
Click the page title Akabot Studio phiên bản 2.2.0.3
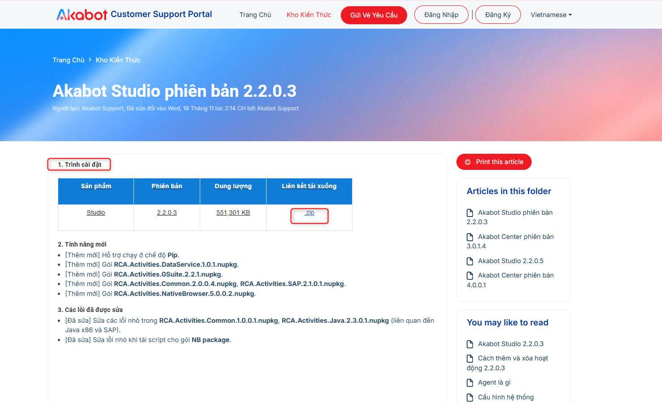tap(175, 91)
